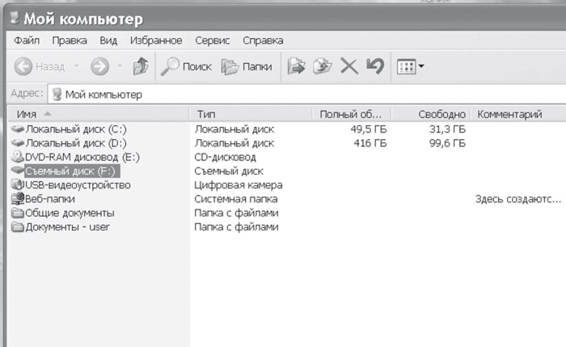Open the Views dropdown arrow
This screenshot has height=347, width=566.
(421, 66)
